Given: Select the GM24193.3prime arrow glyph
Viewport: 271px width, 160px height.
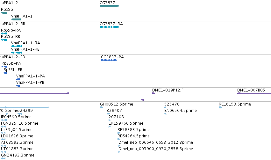Looking at the screenshot, I should [3, 158].
